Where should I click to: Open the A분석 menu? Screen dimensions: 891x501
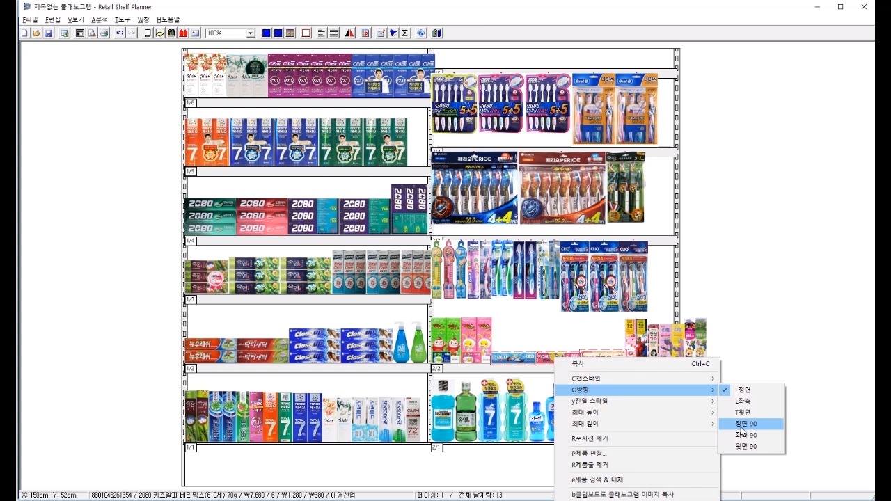point(100,19)
